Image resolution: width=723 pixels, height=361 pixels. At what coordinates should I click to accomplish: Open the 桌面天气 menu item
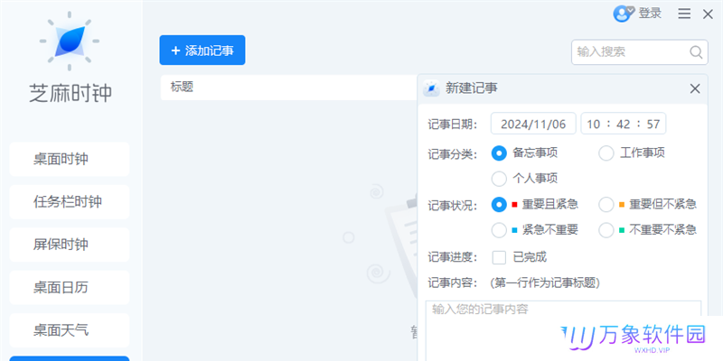click(70, 330)
